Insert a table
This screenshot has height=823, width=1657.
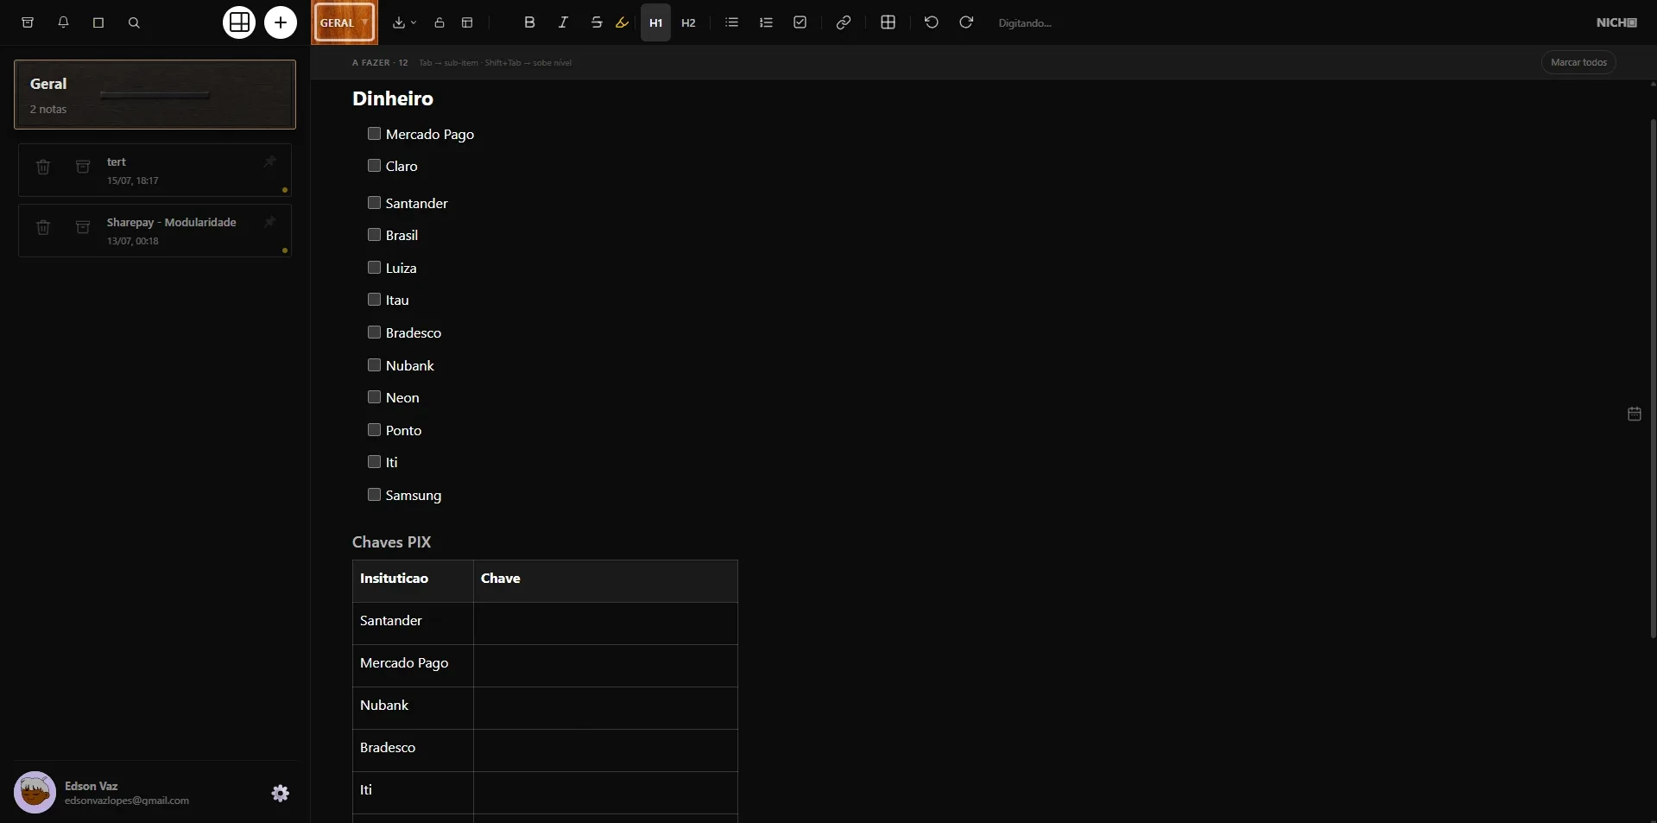(x=888, y=22)
